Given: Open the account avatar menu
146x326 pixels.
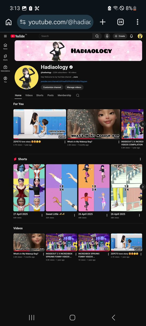Looking at the screenshot, I should [140, 36].
